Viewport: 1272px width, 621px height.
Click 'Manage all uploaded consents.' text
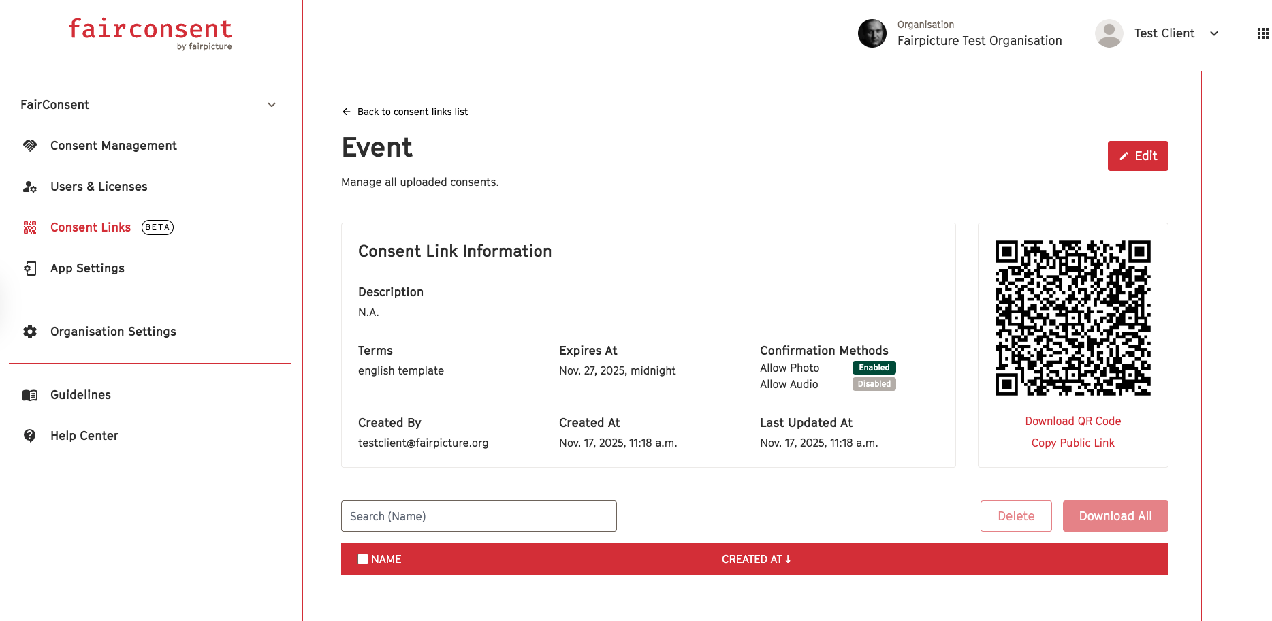click(x=420, y=182)
